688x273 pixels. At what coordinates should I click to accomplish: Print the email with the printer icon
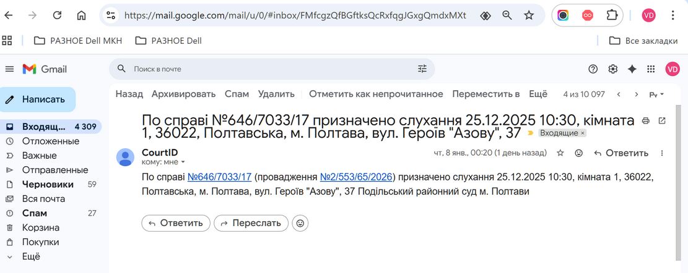pos(645,120)
